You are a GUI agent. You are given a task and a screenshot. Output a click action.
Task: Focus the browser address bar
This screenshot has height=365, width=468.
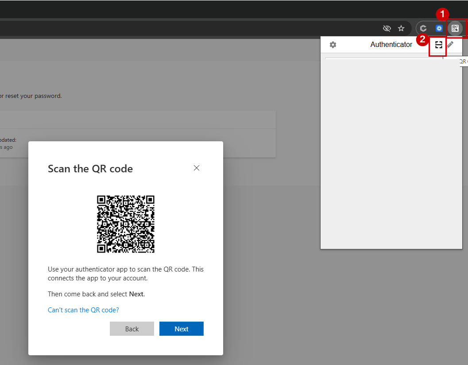[x=191, y=28]
